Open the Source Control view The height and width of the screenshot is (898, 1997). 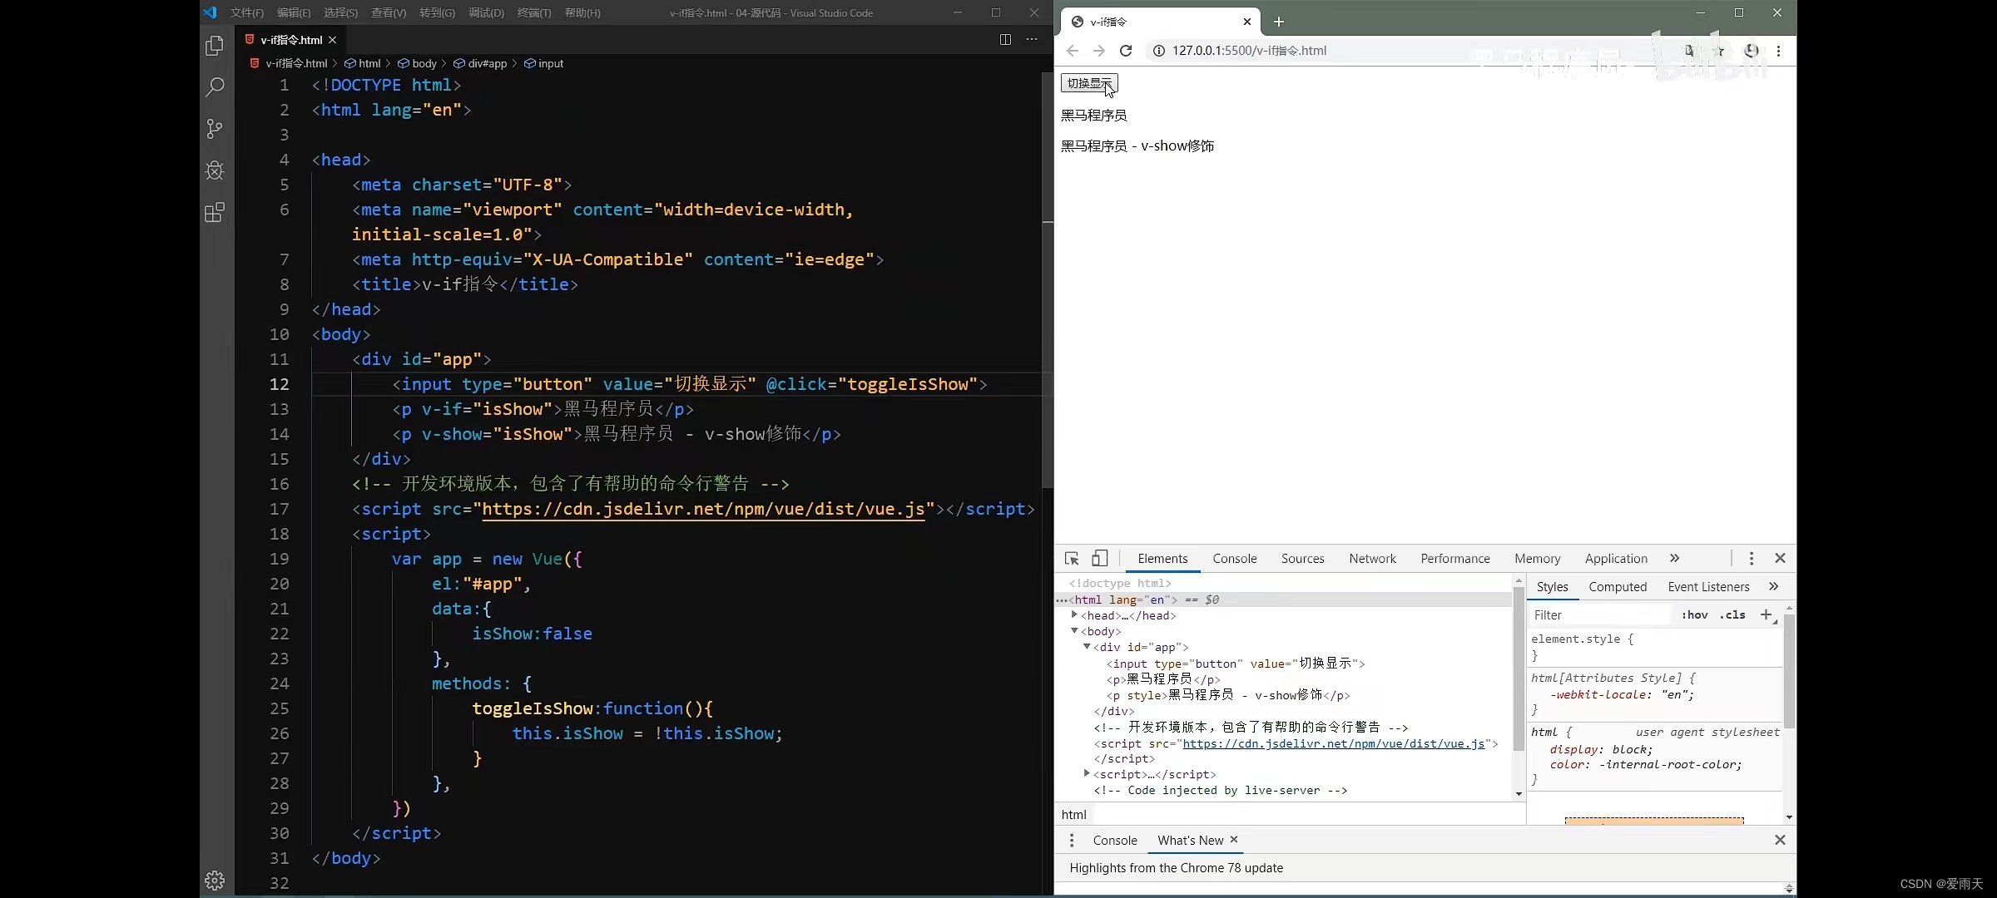pyautogui.click(x=215, y=129)
